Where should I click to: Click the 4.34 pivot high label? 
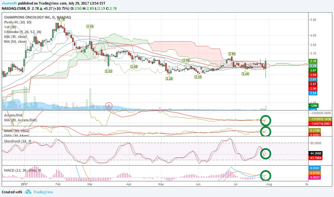click(x=90, y=27)
